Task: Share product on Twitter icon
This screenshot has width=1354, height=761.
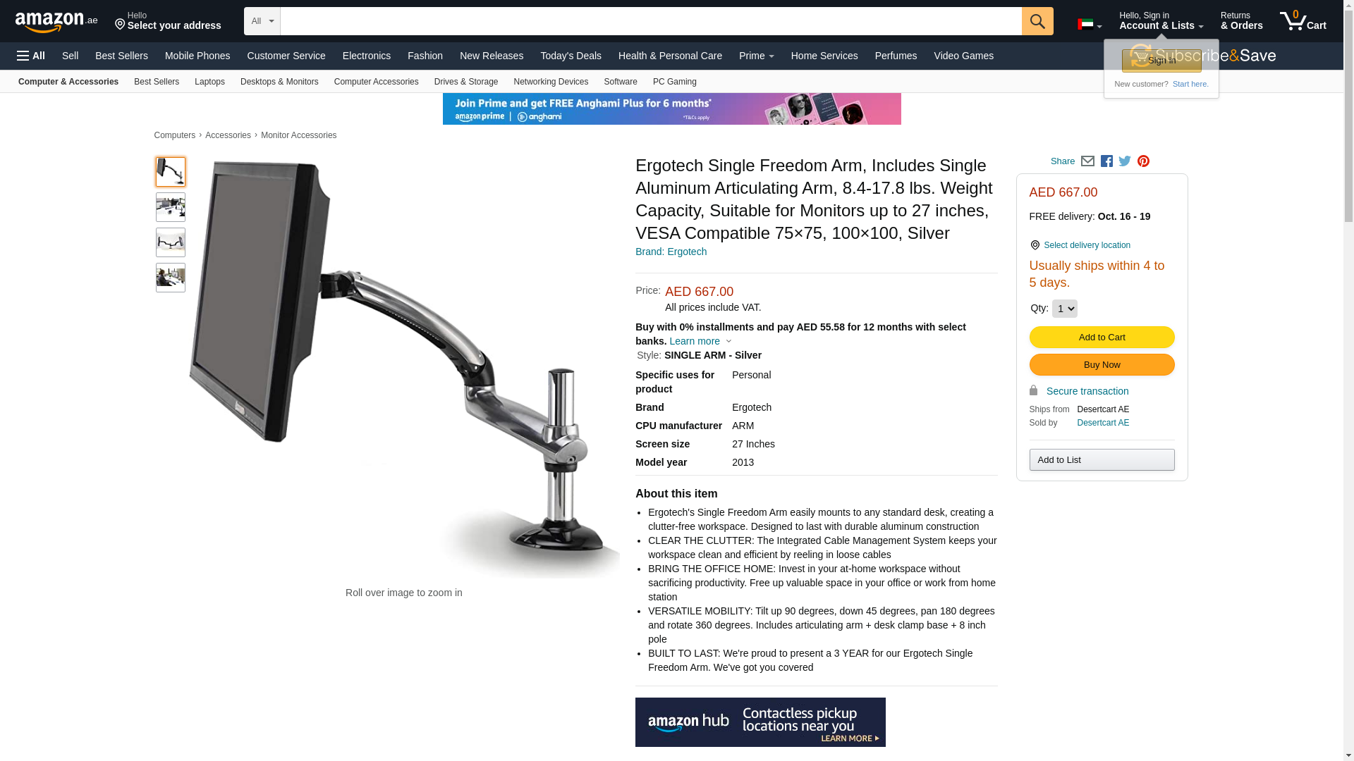Action: click(1125, 161)
